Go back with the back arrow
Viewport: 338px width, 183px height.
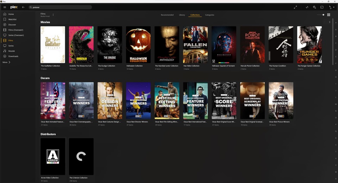[x=23, y=7]
